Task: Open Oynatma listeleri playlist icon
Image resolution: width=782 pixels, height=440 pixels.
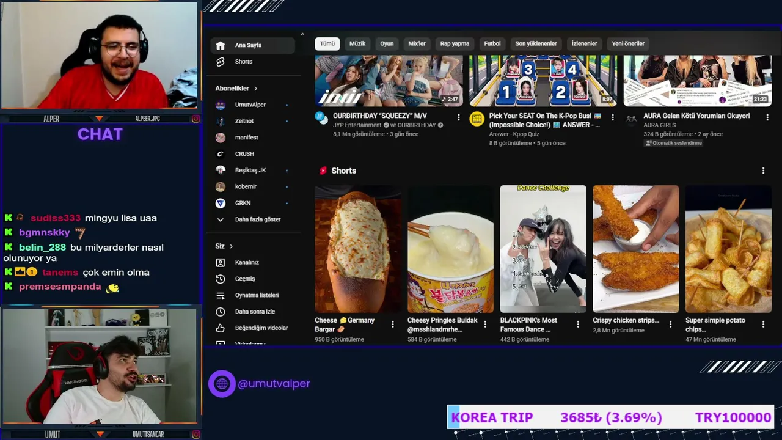Action: coord(221,295)
